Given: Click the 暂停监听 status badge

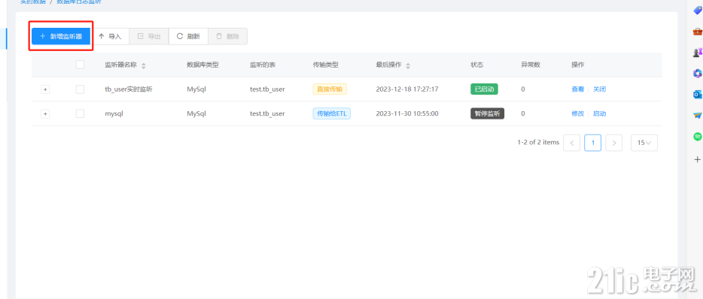Looking at the screenshot, I should (487, 113).
